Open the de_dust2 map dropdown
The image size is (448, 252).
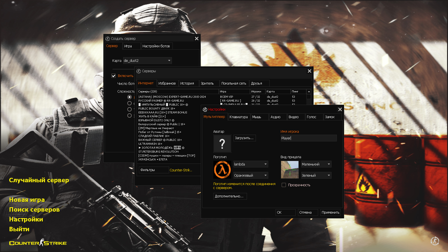pyautogui.click(x=148, y=60)
